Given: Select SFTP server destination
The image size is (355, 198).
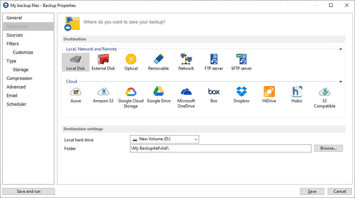Looking at the screenshot, I should (241, 62).
